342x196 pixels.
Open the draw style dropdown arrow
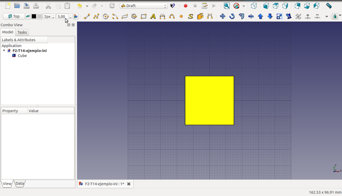tap(244, 6)
